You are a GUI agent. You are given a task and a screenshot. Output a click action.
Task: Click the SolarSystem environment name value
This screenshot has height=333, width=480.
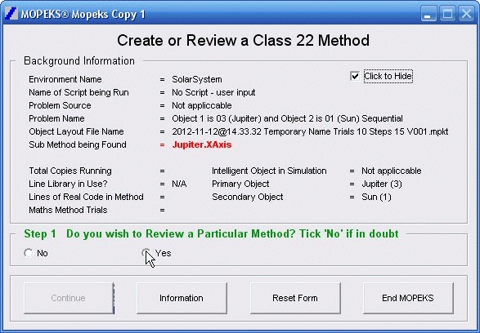pos(197,79)
